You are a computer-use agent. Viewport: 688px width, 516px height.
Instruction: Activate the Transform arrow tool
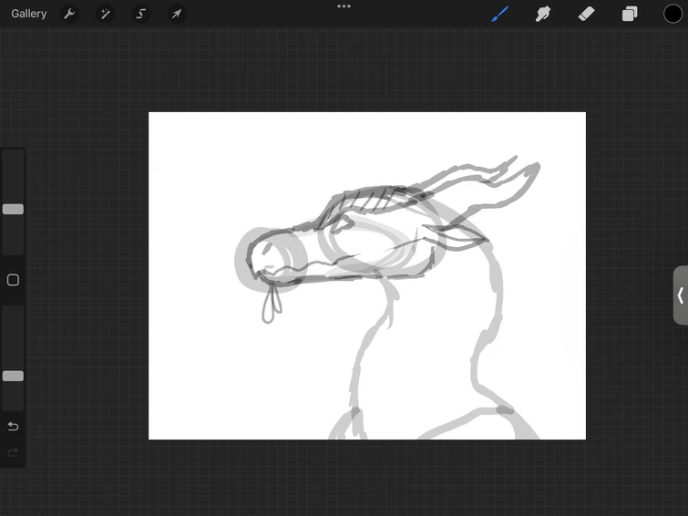coord(176,14)
